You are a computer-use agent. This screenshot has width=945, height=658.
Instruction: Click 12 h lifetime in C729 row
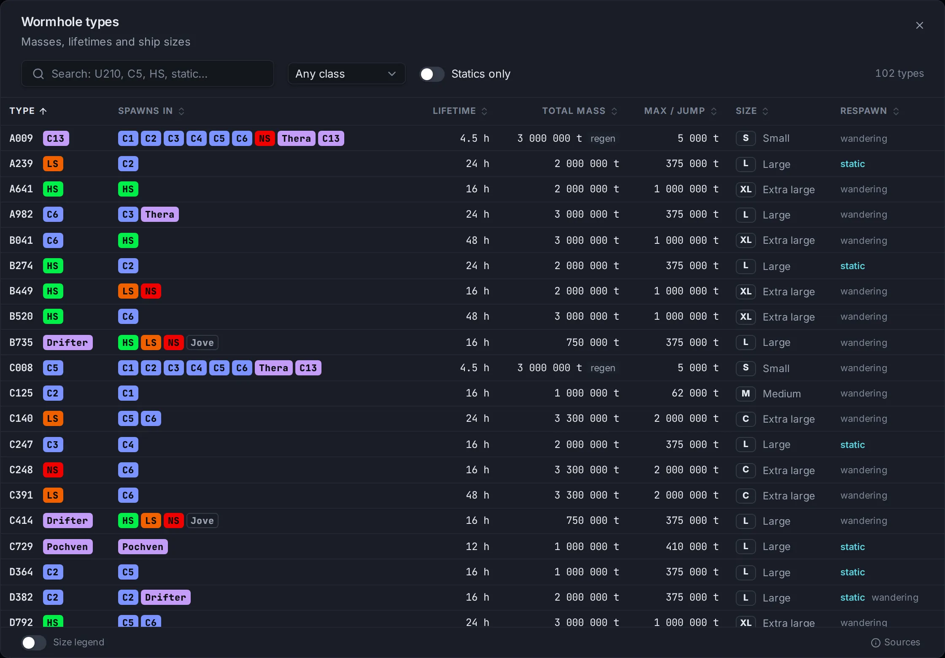(x=477, y=547)
